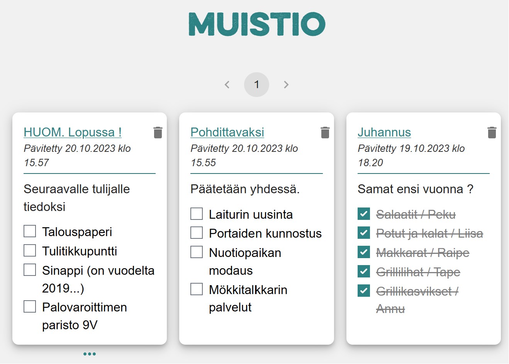Go to previous page with left chevron
Screen dimensions: 509x364
227,85
